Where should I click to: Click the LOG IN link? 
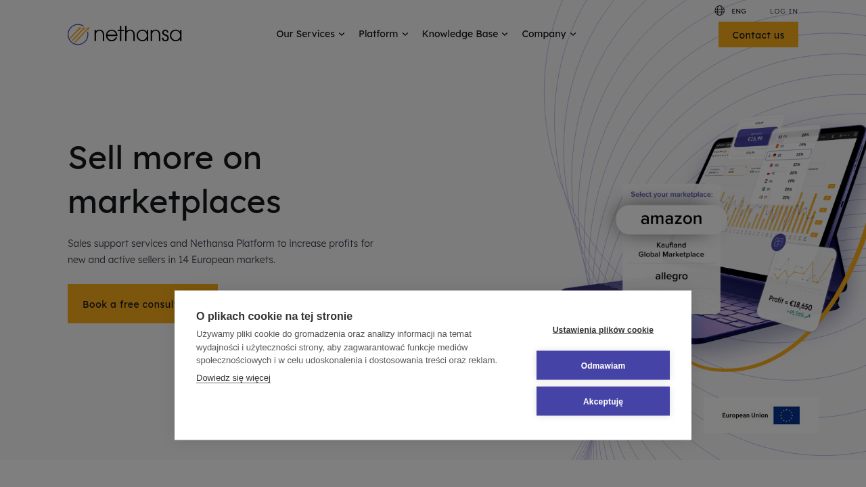pos(784,11)
